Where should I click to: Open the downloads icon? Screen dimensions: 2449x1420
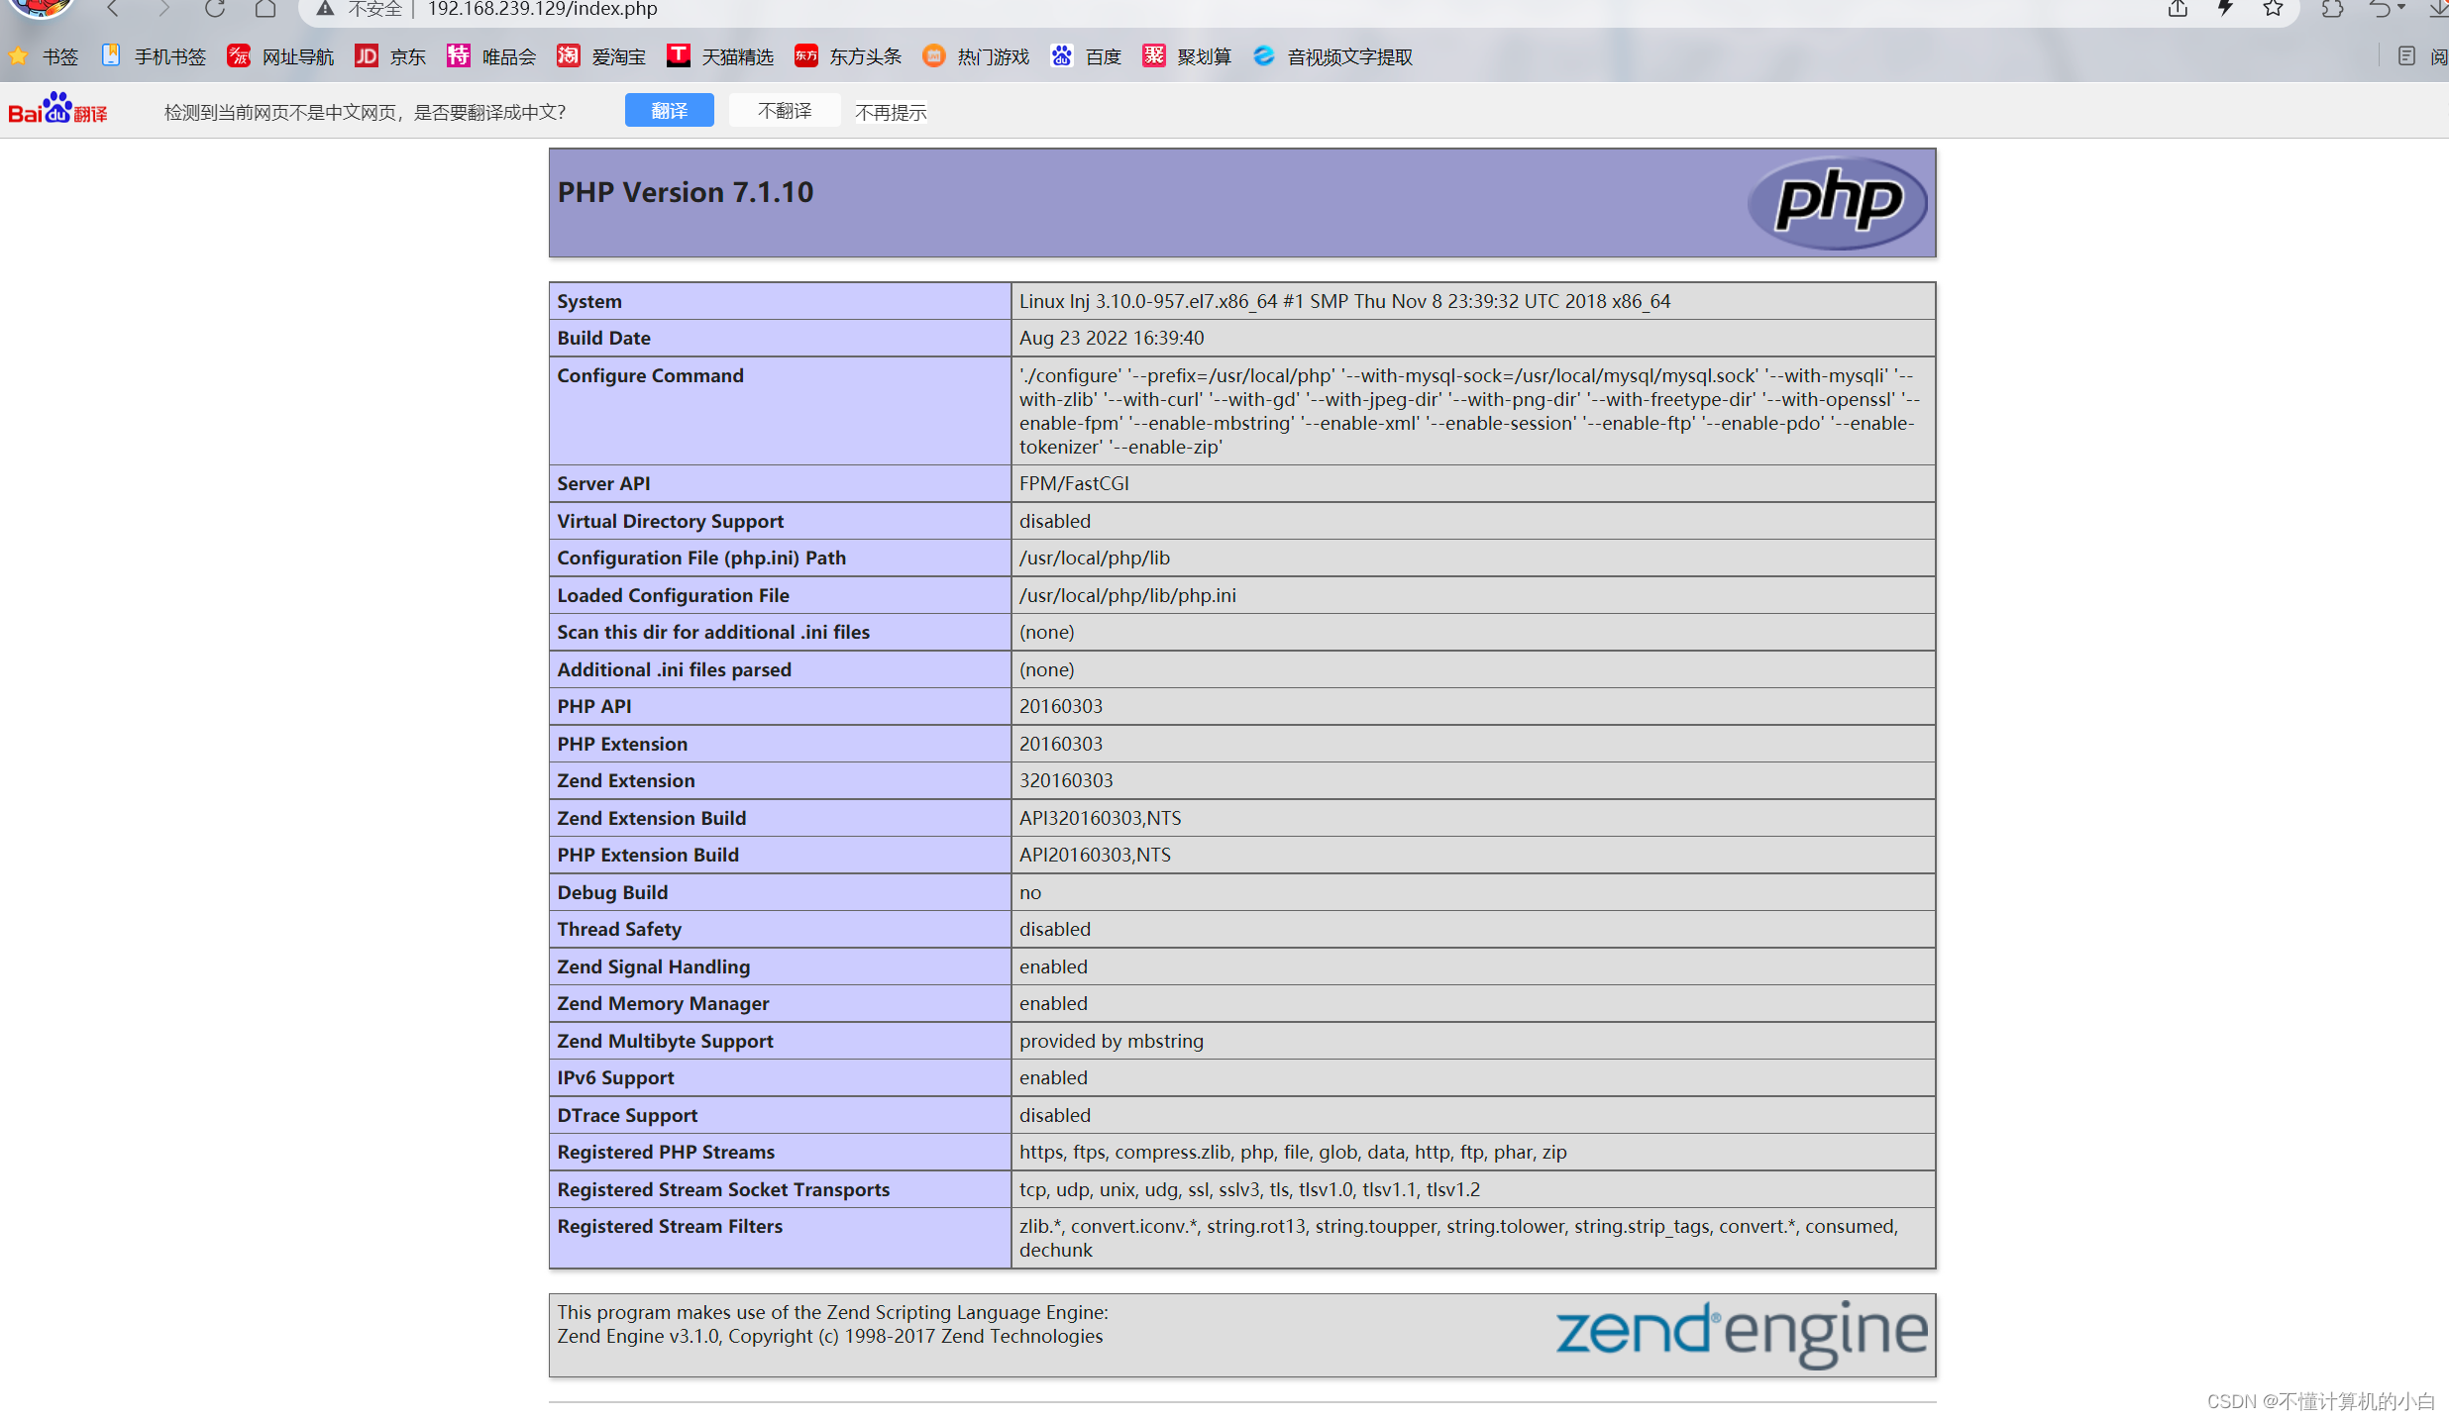pyautogui.click(x=2438, y=9)
